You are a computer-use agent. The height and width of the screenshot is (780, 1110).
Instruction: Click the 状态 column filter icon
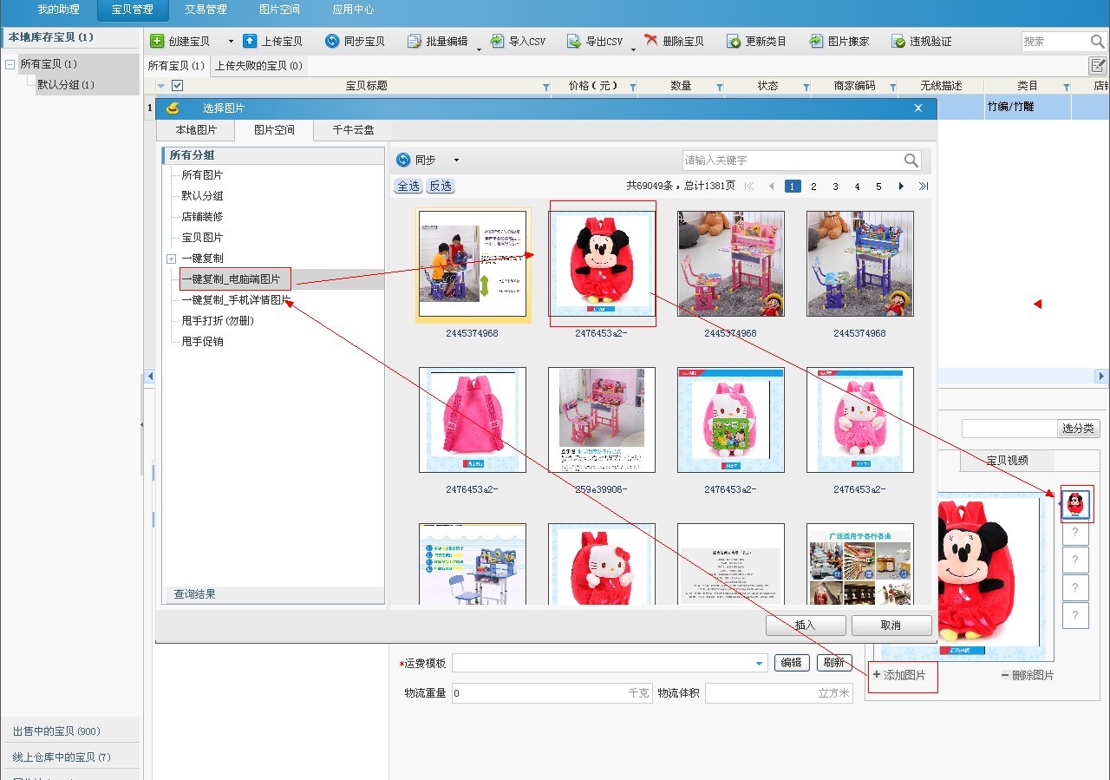point(806,87)
